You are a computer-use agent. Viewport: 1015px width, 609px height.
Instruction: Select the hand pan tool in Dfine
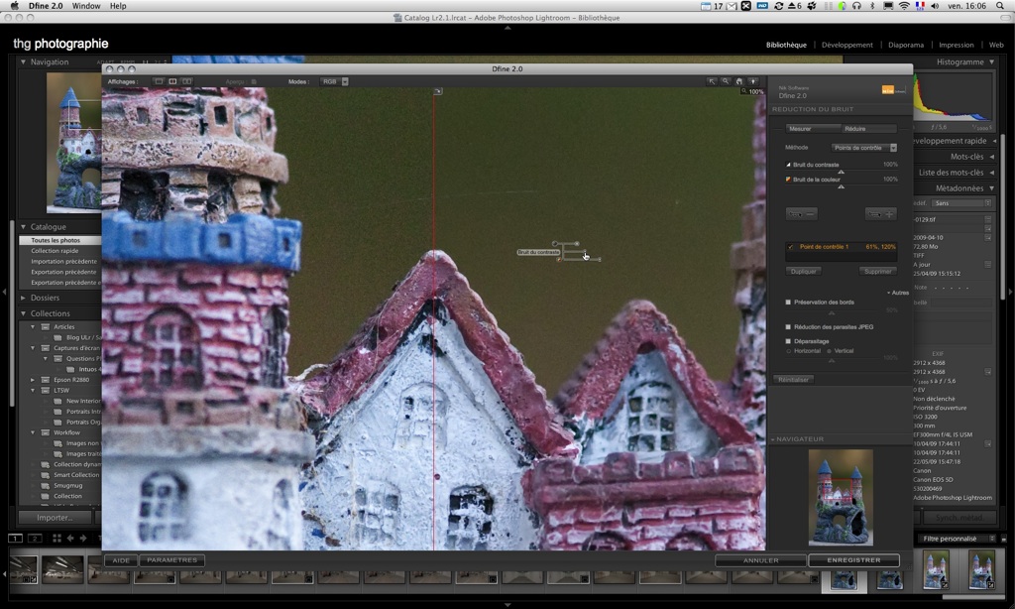coord(739,81)
